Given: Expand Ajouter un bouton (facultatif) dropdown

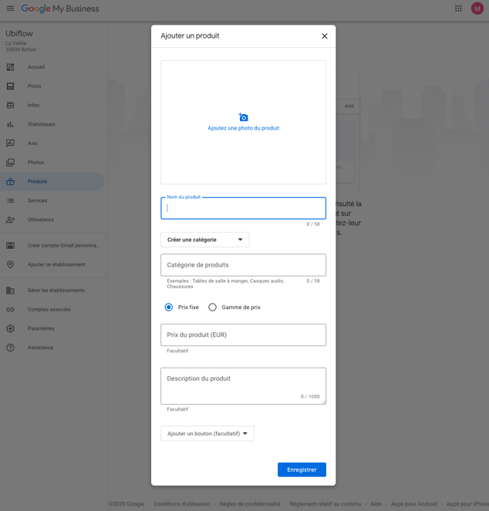Looking at the screenshot, I should (207, 433).
